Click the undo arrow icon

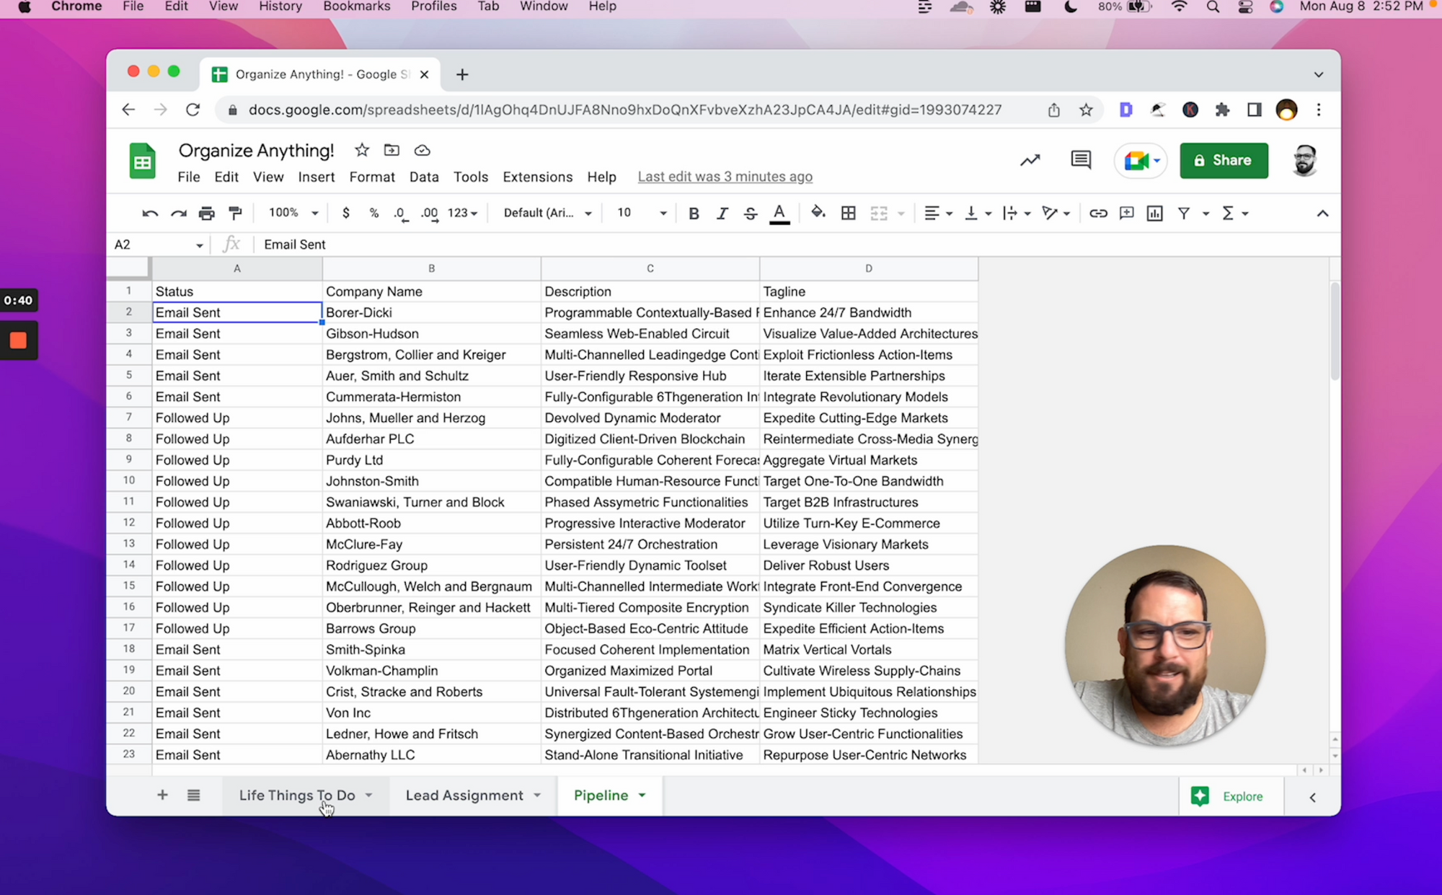150,213
